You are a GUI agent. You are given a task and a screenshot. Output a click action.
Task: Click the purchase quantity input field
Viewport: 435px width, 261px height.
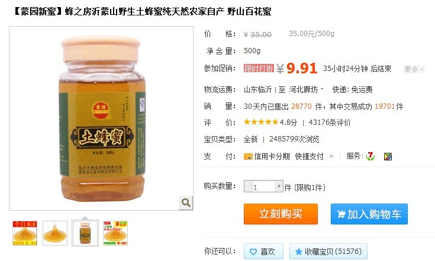263,186
